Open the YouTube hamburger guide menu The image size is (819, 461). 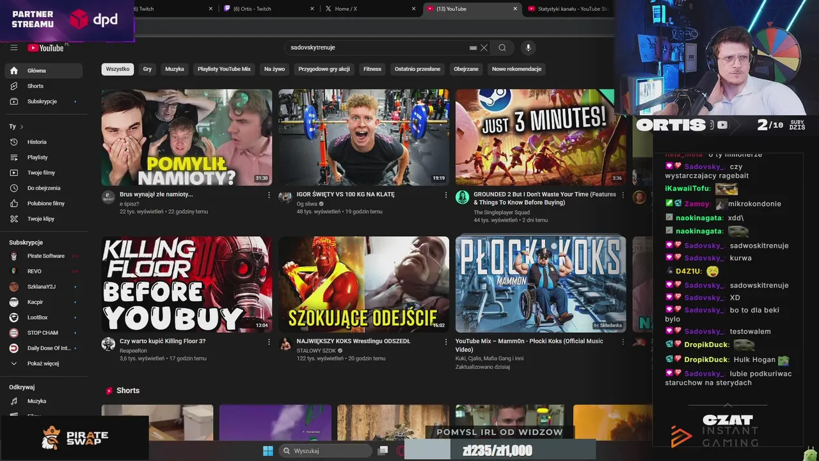(x=14, y=47)
